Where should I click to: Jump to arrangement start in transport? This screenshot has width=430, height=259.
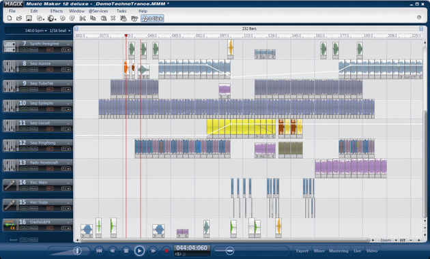pyautogui.click(x=99, y=251)
